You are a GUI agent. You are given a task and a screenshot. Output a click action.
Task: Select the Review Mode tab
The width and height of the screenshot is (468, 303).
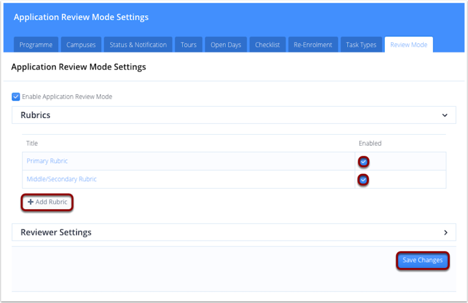tap(408, 45)
